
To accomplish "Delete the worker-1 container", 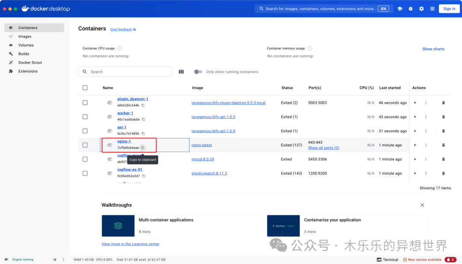I will click(444, 117).
